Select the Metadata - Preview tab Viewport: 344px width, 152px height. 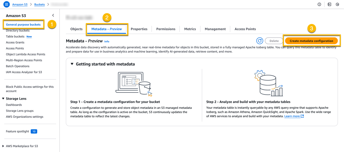point(106,29)
